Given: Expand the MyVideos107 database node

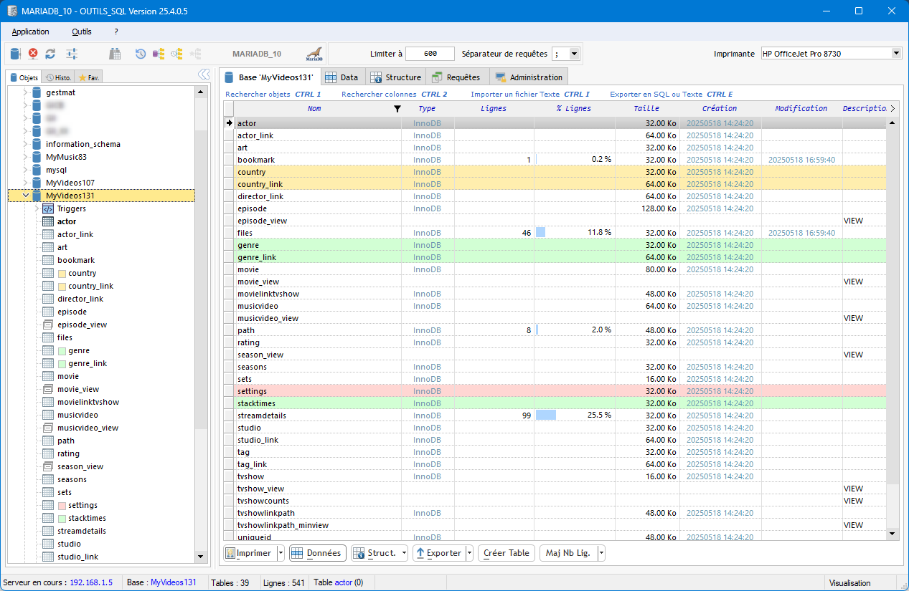Looking at the screenshot, I should pyautogui.click(x=27, y=183).
